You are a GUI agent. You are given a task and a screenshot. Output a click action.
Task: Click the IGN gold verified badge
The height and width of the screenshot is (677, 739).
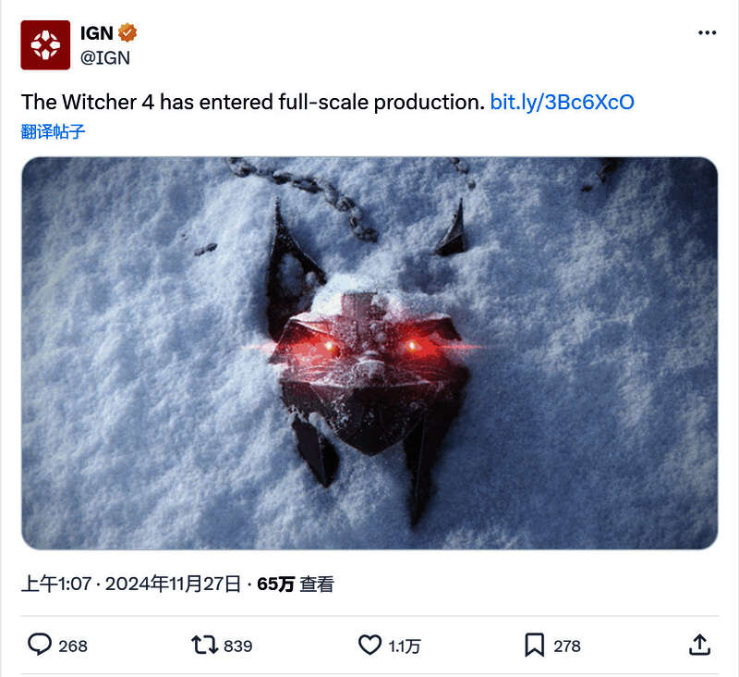point(126,31)
